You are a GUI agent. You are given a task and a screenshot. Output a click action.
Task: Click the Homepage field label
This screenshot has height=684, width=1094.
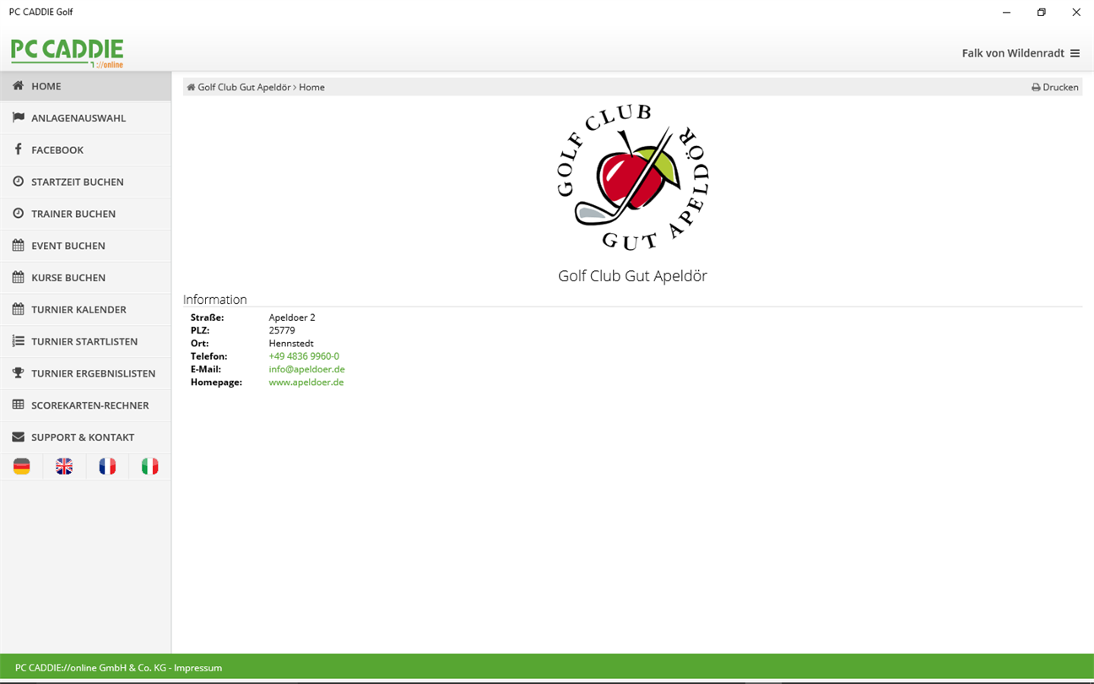tap(216, 382)
